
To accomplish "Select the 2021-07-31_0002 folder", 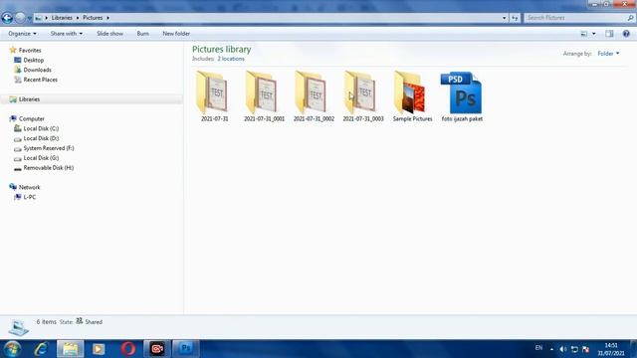I will (314, 96).
